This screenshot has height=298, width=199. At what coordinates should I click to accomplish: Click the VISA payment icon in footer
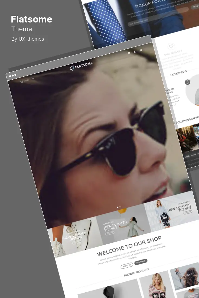click(x=187, y=157)
